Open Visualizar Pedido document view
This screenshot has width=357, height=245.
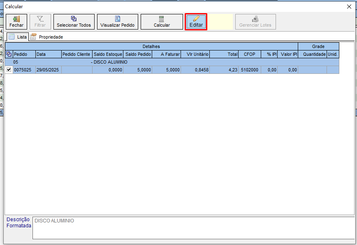(117, 22)
